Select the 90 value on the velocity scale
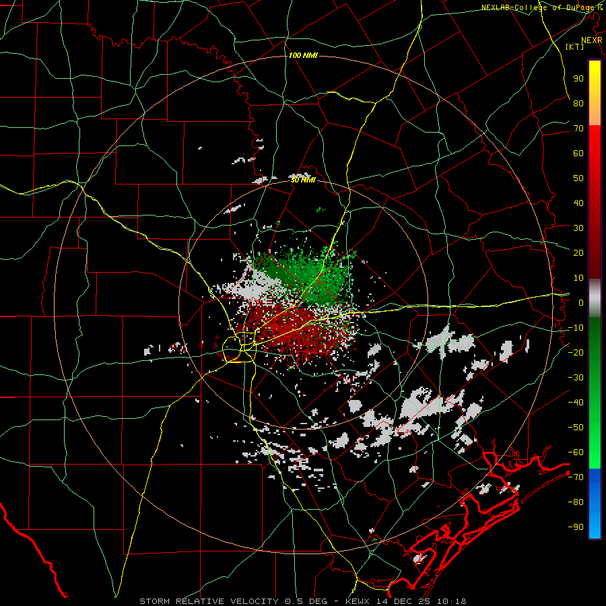Viewport: 606px width, 606px height. tap(578, 79)
